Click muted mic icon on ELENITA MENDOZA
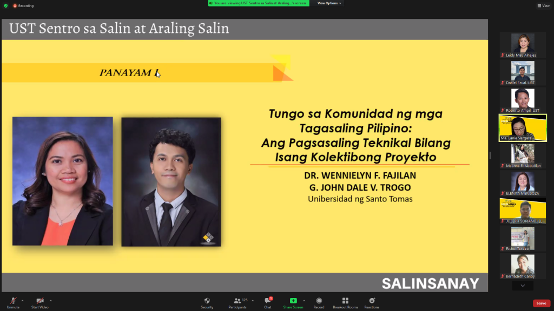Viewport: 554px width, 311px height. click(503, 193)
